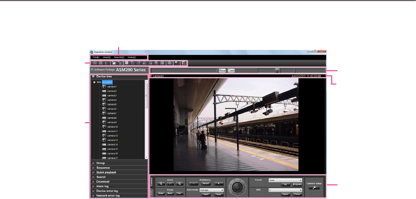Click the ERR error indicator button
Viewport: 416px width, 199px height.
[x=231, y=70]
